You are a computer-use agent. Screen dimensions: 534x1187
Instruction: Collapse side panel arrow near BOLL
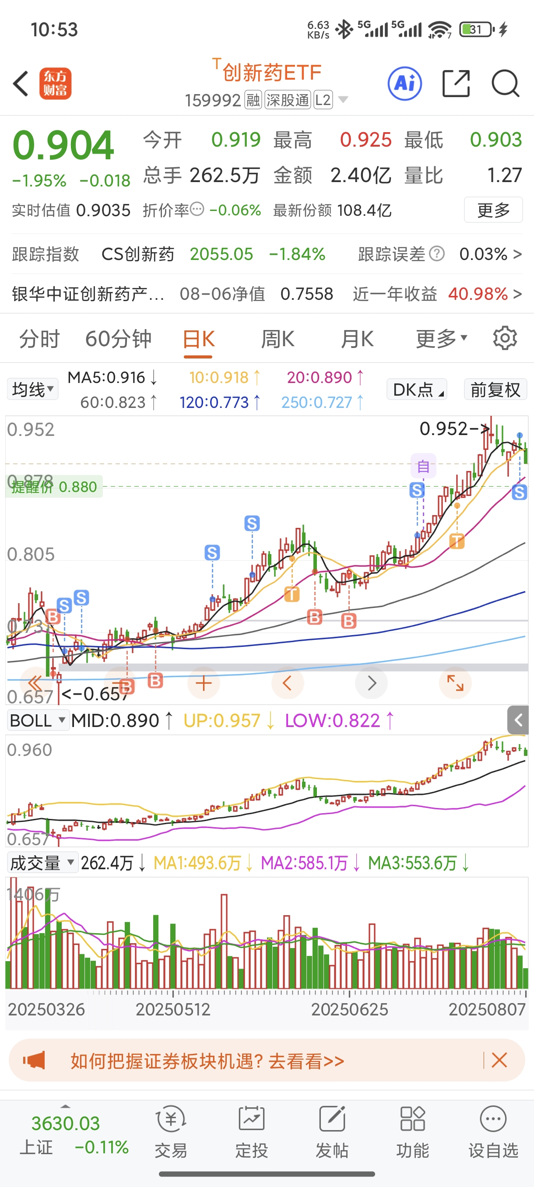point(518,720)
